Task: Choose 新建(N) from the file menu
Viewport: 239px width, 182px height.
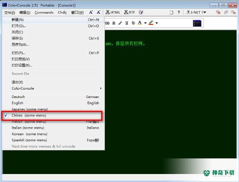Action: click(53, 20)
